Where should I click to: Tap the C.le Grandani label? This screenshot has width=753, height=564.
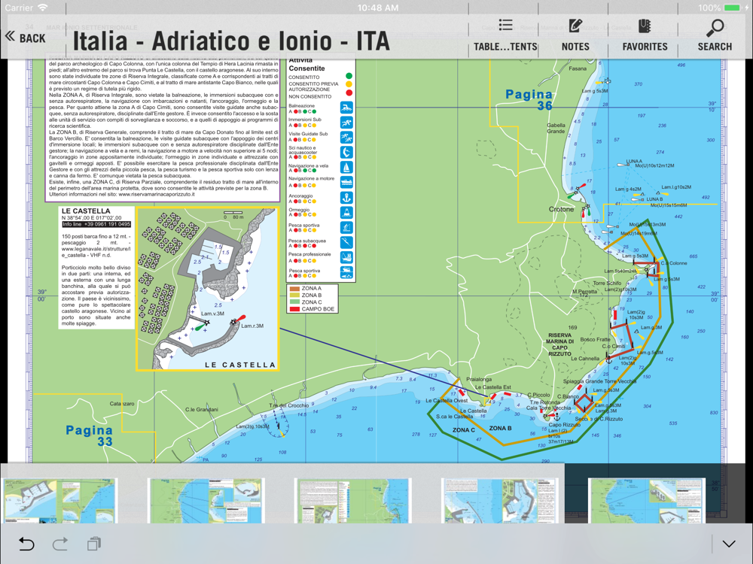[x=202, y=410]
